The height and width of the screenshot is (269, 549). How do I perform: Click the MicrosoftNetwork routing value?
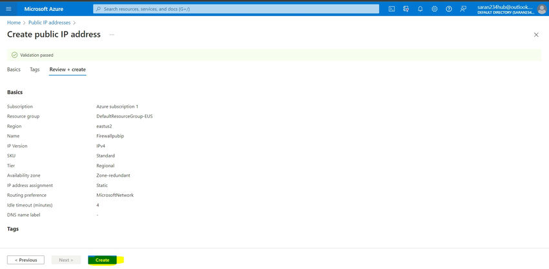115,195
